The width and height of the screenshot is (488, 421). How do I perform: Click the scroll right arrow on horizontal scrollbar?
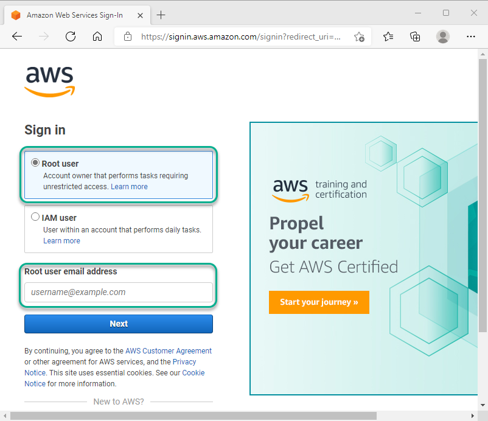[x=472, y=416]
